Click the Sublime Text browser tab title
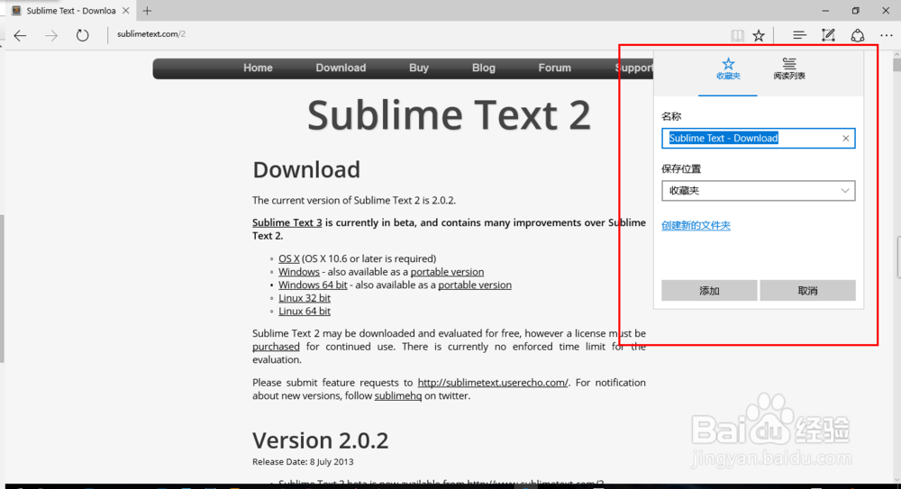The width and height of the screenshot is (901, 489). [70, 10]
